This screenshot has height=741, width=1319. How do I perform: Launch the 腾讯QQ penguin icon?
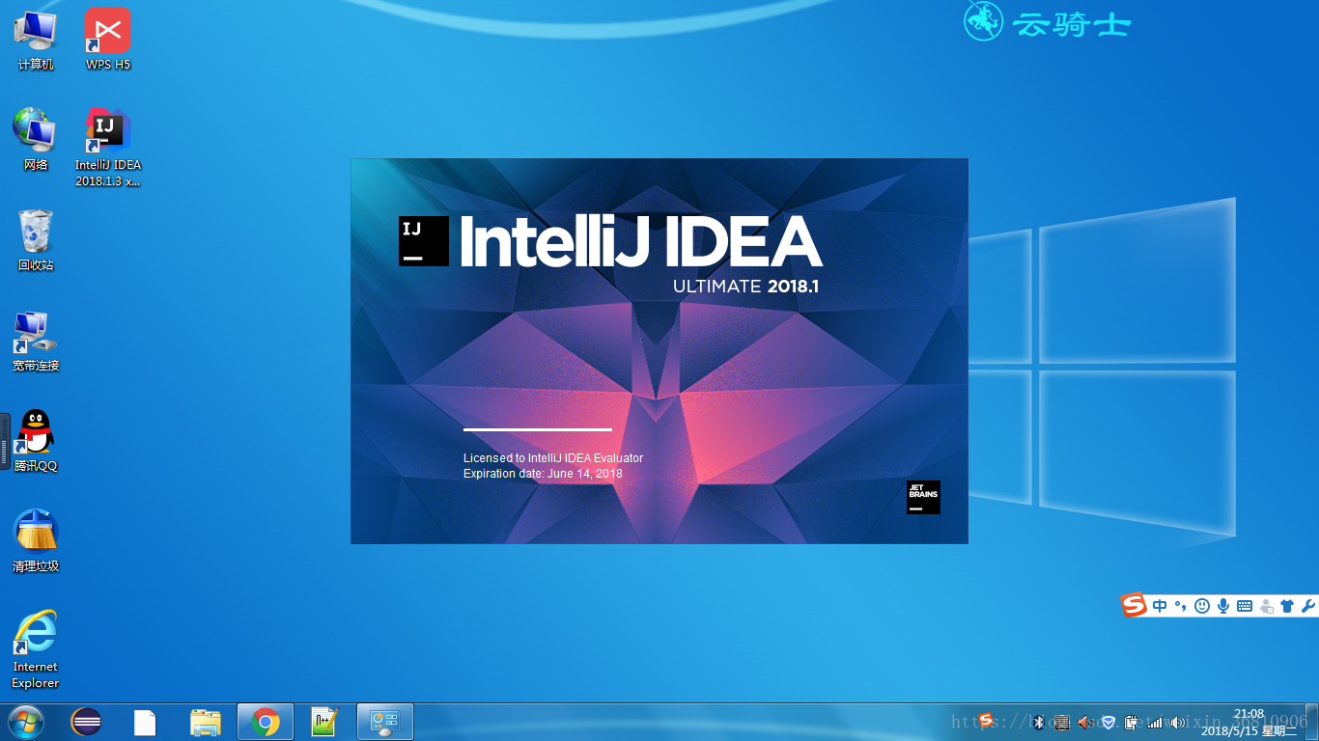[x=36, y=441]
